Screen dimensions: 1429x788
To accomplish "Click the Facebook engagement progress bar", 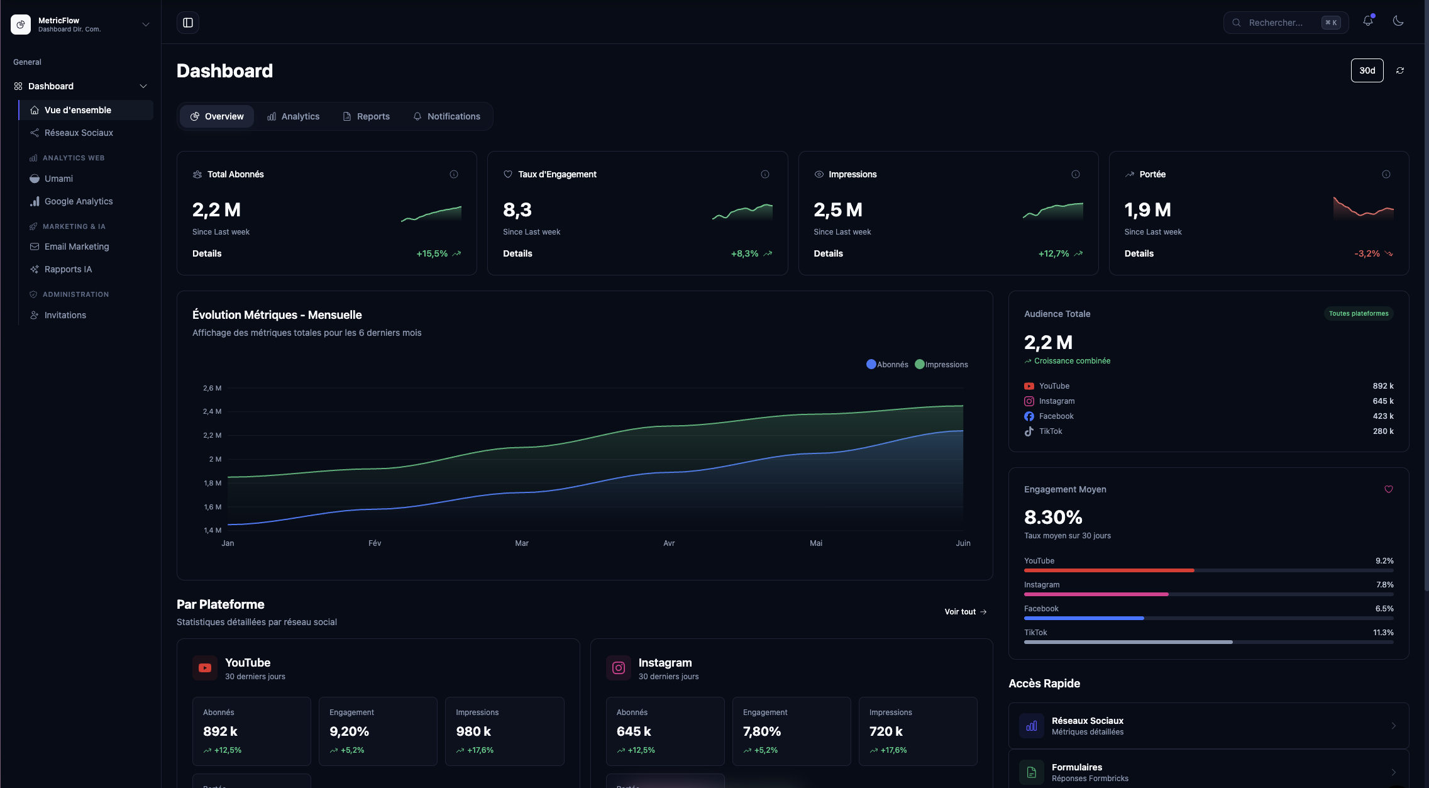I will (x=1208, y=618).
